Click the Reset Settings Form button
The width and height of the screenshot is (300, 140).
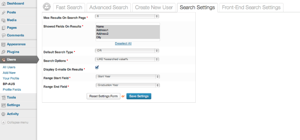(x=103, y=96)
